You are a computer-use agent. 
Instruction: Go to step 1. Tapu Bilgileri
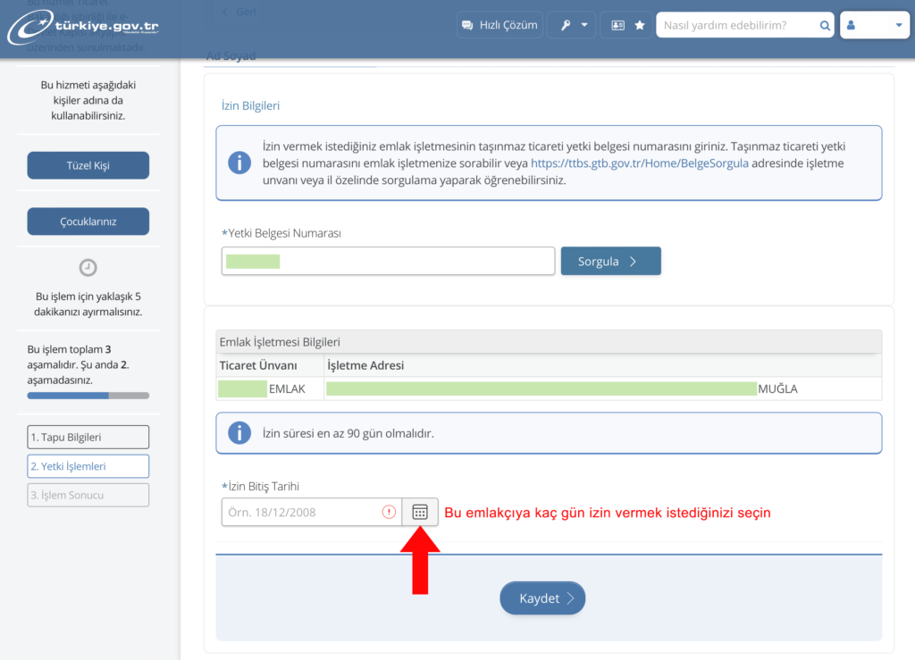(x=88, y=437)
